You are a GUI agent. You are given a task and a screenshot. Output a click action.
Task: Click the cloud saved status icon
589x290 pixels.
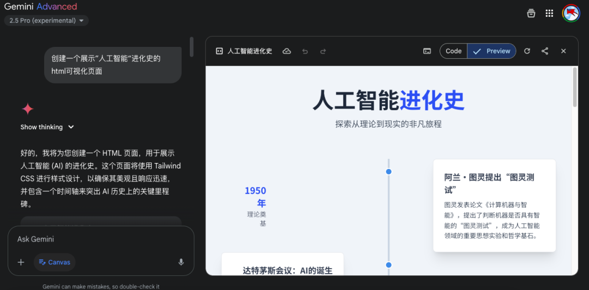(287, 51)
